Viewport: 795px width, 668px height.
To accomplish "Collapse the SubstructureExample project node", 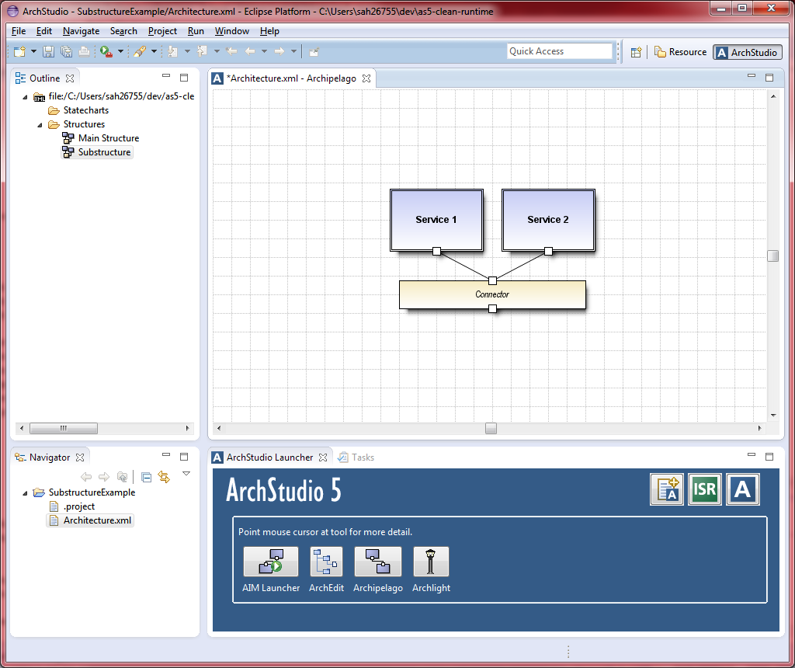I will click(25, 493).
